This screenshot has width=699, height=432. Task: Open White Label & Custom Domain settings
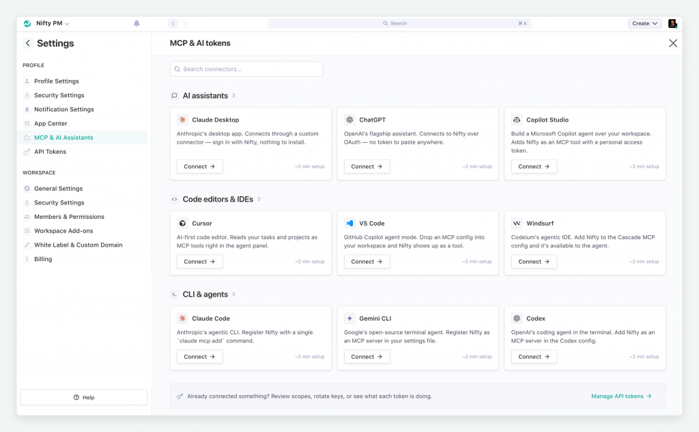click(78, 245)
